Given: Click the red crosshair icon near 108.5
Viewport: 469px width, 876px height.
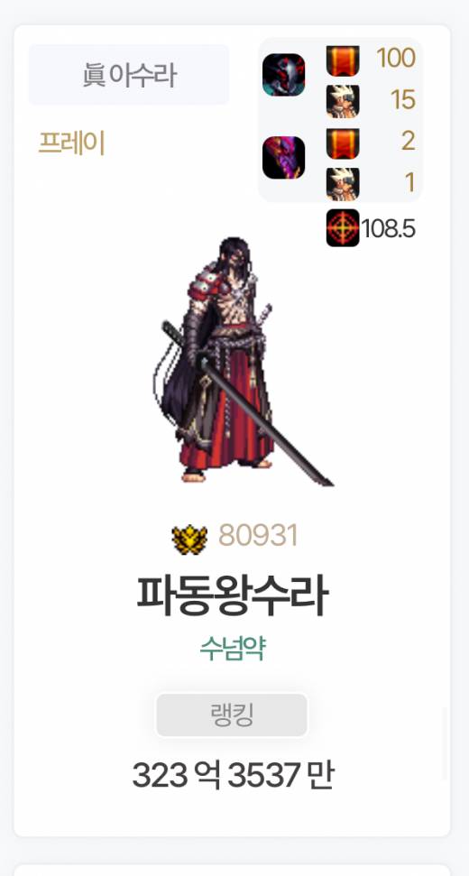Looking at the screenshot, I should point(343,228).
